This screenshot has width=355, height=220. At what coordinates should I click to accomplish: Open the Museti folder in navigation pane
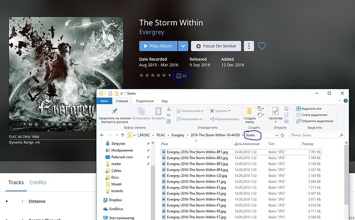tap(116, 184)
